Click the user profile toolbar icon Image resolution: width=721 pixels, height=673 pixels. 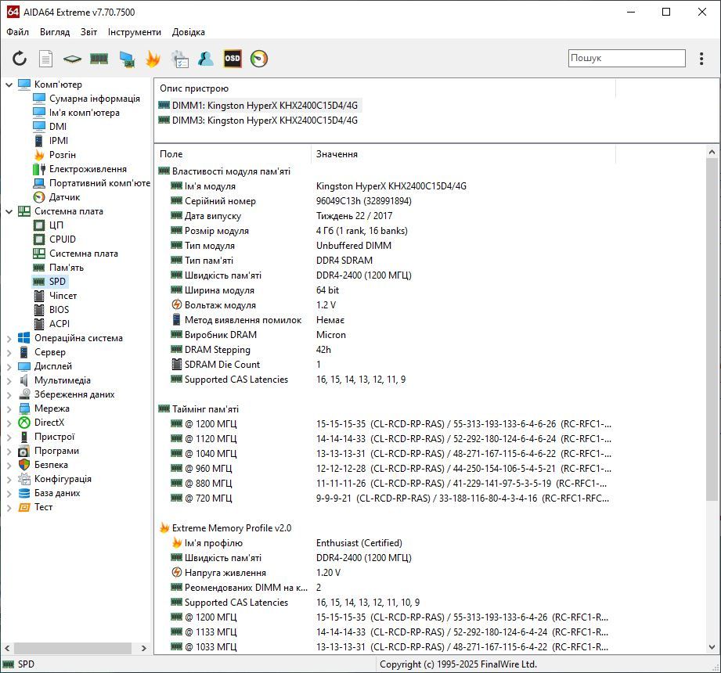[x=206, y=59]
